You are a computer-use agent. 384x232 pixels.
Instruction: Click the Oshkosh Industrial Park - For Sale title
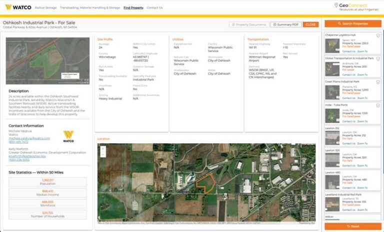coord(39,22)
